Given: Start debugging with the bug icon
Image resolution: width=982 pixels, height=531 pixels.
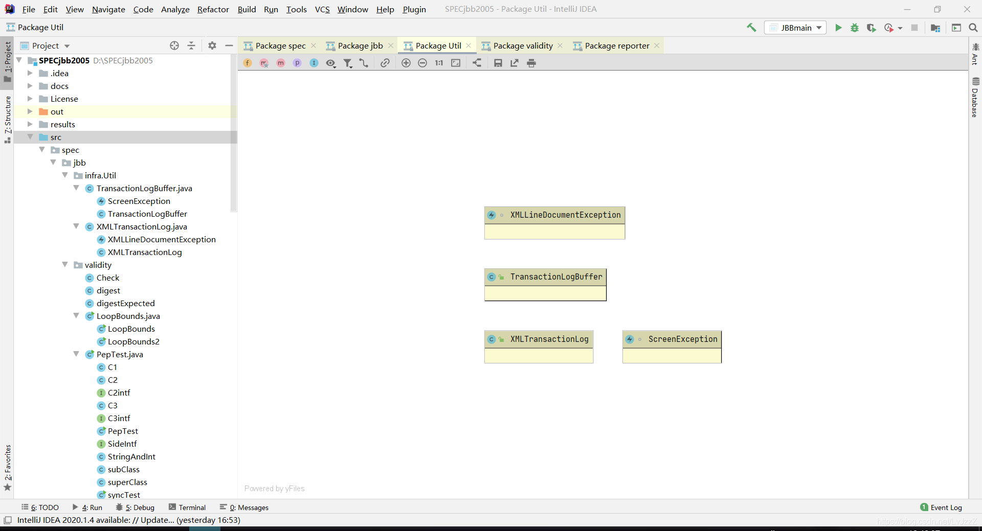Looking at the screenshot, I should coord(855,28).
